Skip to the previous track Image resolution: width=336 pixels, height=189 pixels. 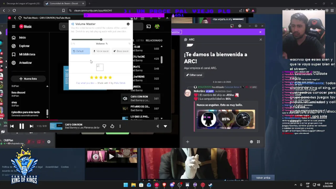tap(12, 126)
